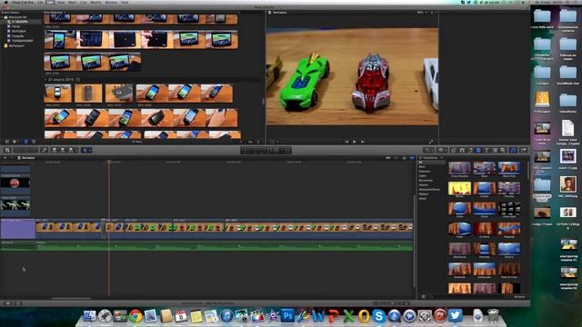The width and height of the screenshot is (582, 327).
Task: Open the Hide Rejected filter dropdown
Action: (x=55, y=12)
